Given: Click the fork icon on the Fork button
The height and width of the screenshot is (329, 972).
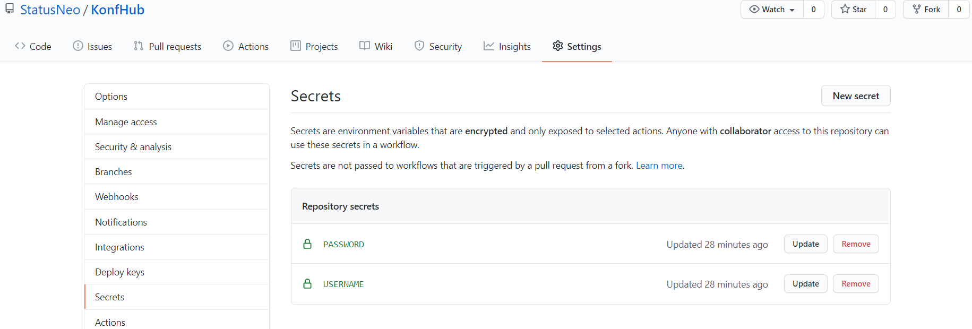Looking at the screenshot, I should coord(917,9).
